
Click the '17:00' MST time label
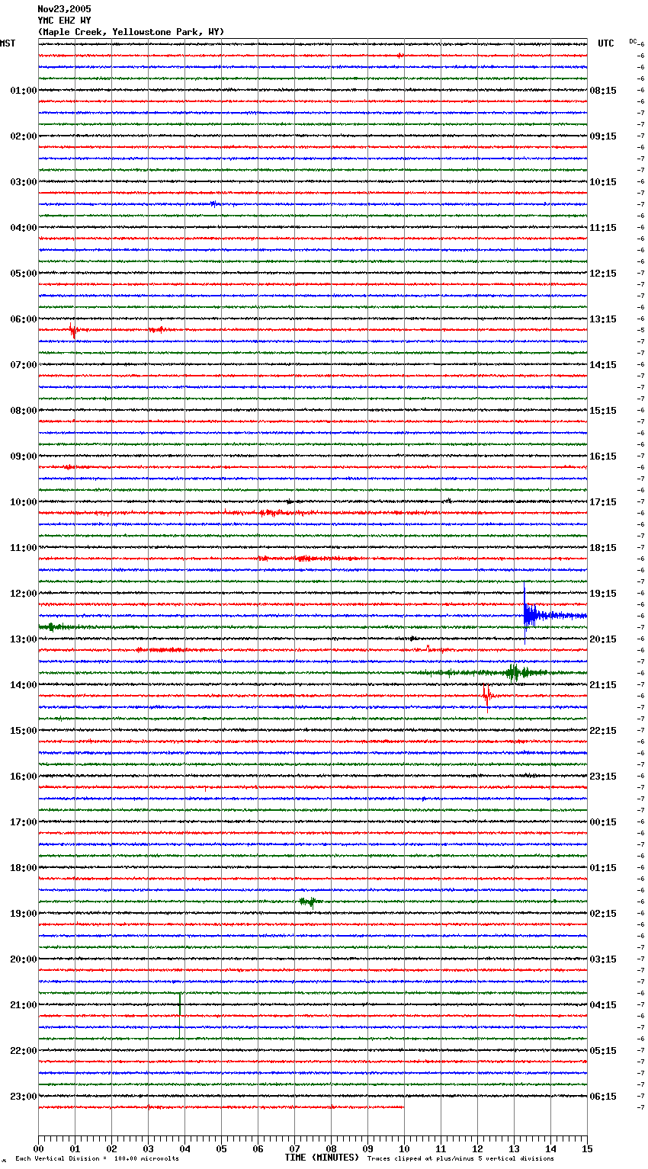24,822
